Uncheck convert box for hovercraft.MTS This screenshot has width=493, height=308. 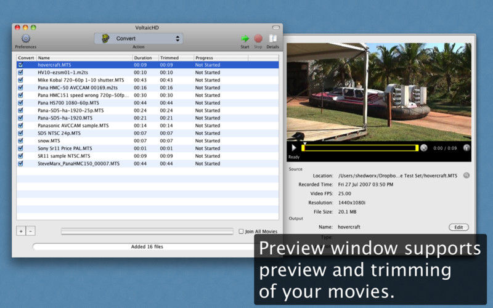pyautogui.click(x=20, y=65)
